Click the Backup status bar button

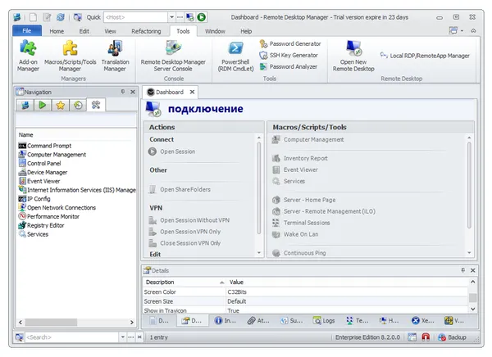coord(452,337)
